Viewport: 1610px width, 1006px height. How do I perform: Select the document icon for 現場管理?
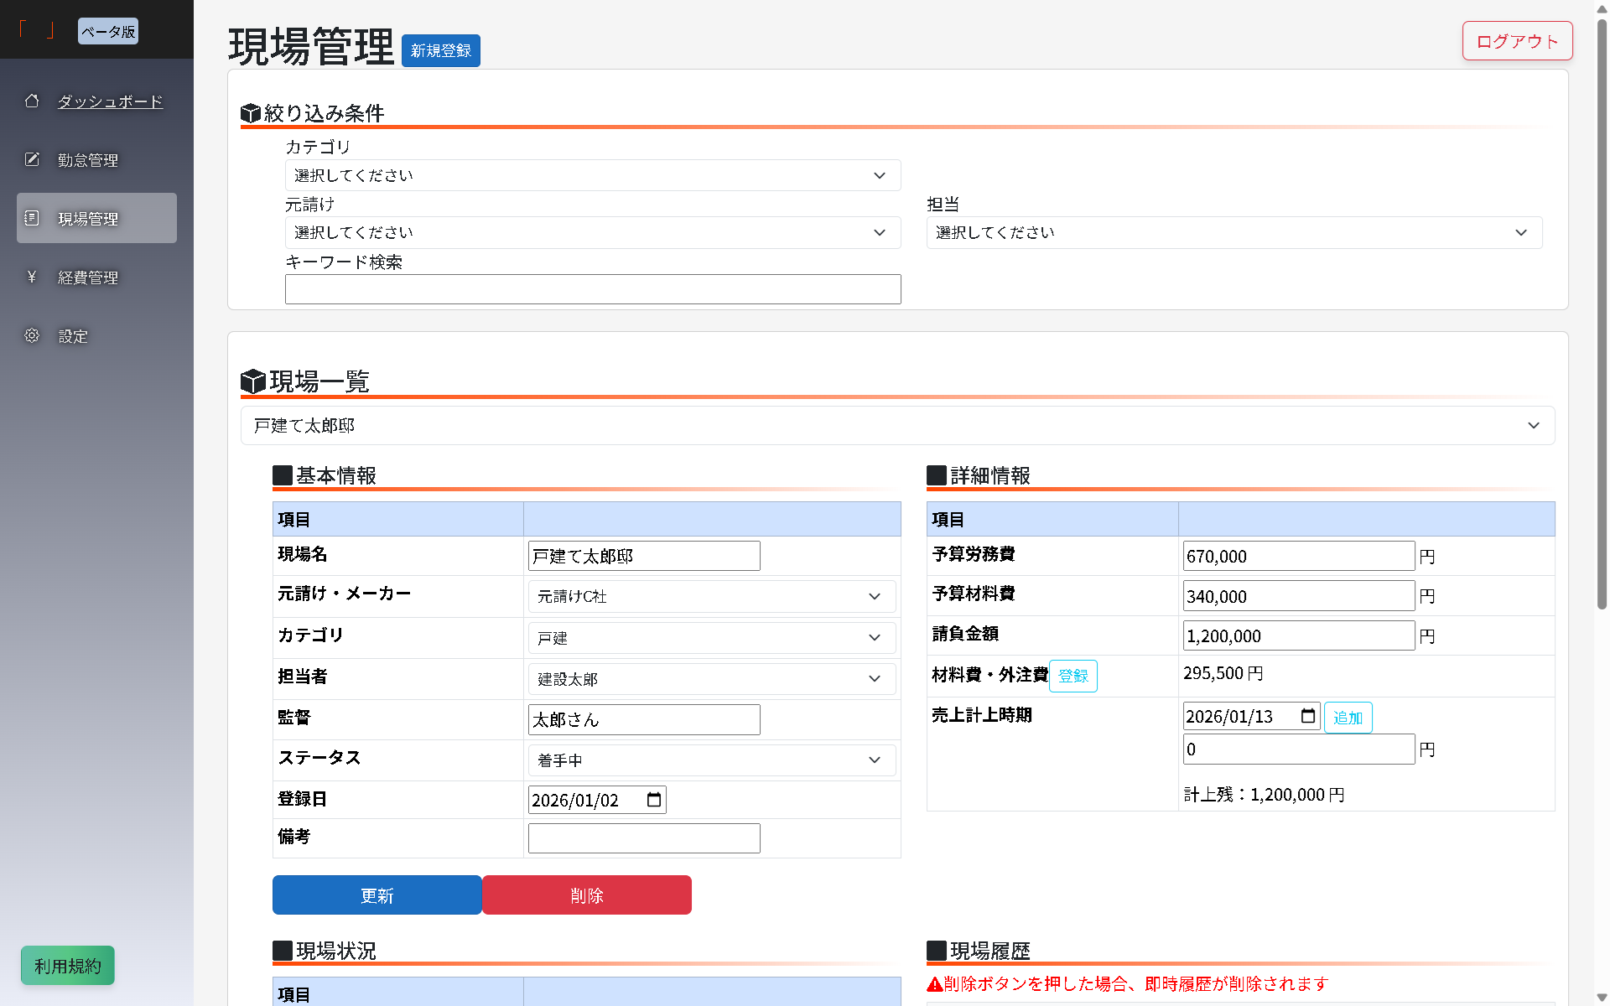32,217
